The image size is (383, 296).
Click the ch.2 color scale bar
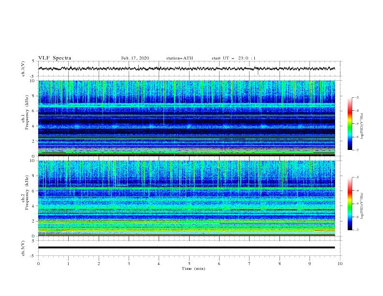[x=350, y=204]
